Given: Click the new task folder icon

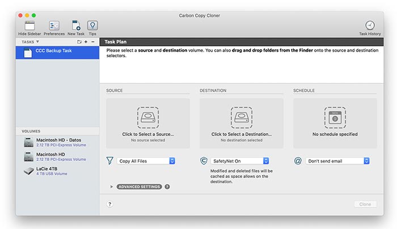Looking at the screenshot, I should coord(79,42).
